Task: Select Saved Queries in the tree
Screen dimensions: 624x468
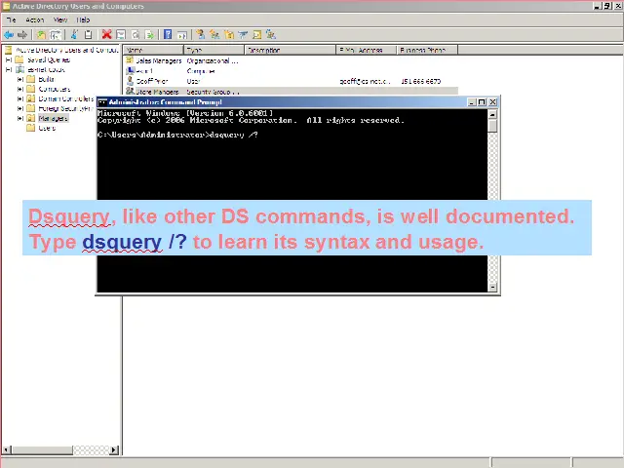Action: click(49, 59)
